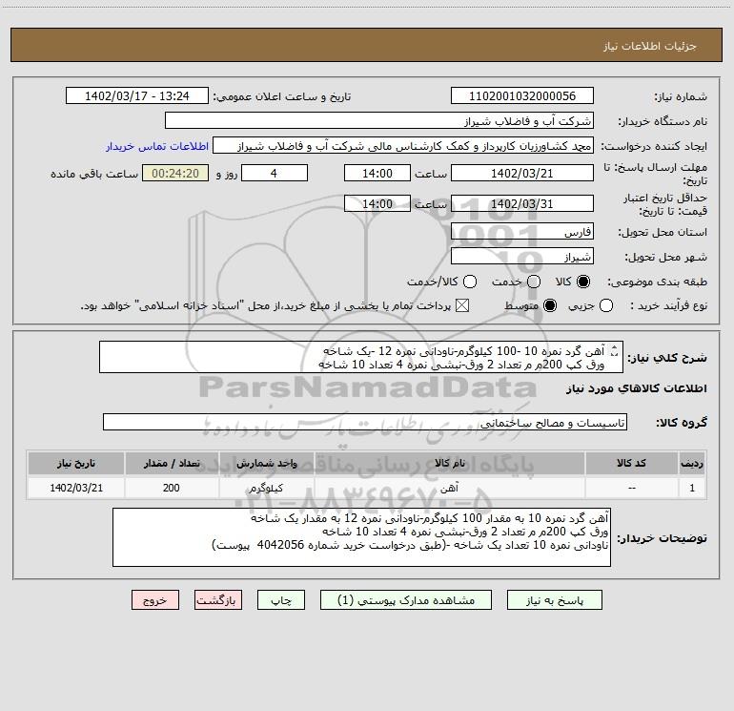Choose the جزیی purchase type radio
The width and height of the screenshot is (734, 711).
pyautogui.click(x=606, y=305)
